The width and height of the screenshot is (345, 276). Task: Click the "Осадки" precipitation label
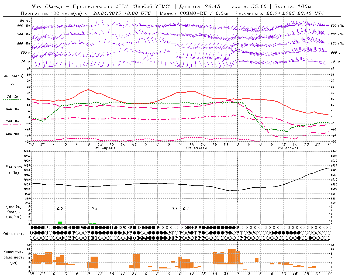[x=14, y=212]
